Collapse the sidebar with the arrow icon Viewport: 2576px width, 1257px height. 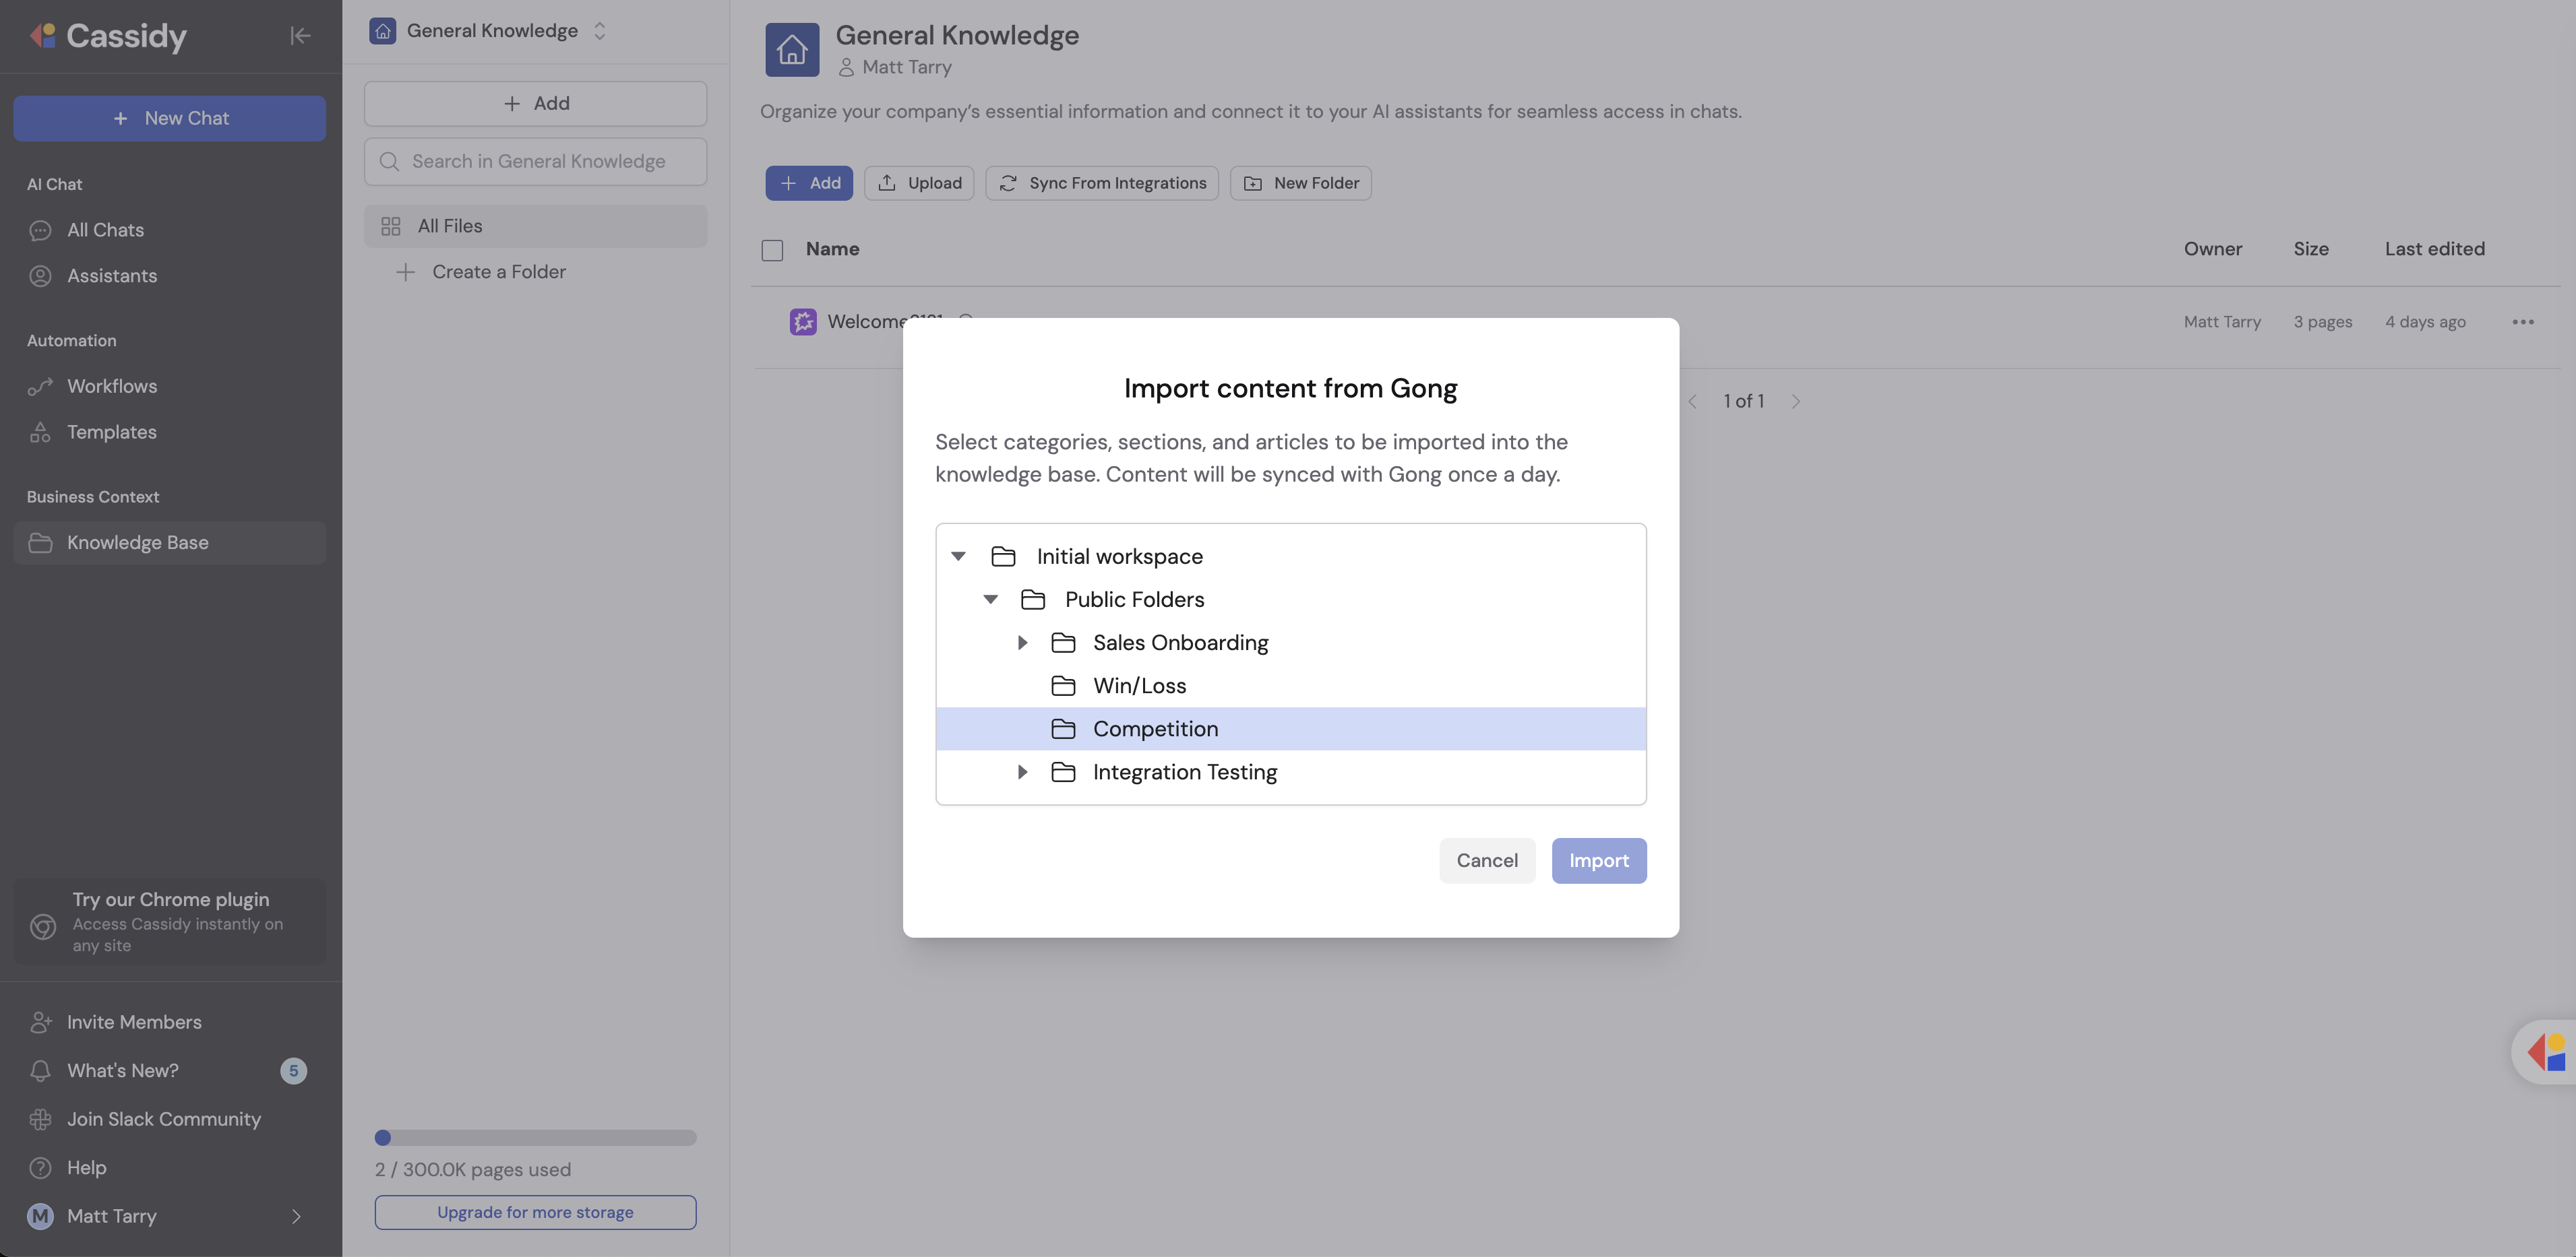coord(300,36)
